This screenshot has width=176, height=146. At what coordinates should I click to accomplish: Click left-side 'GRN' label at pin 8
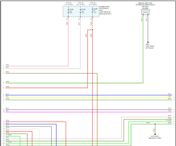point(8,99)
